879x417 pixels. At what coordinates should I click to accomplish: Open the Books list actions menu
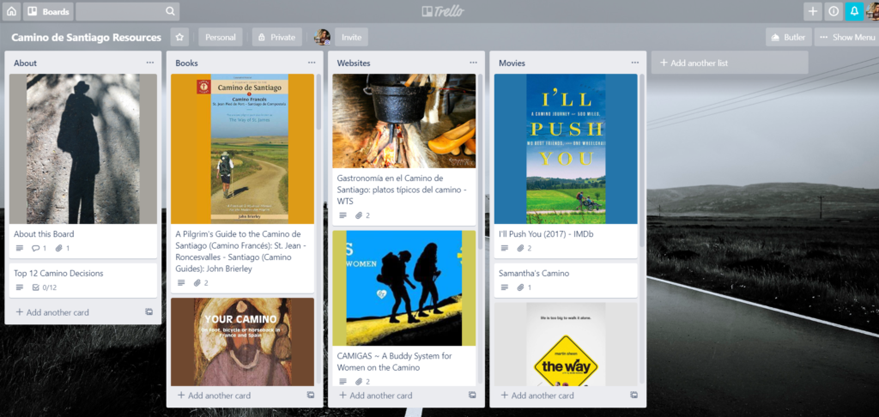(311, 63)
